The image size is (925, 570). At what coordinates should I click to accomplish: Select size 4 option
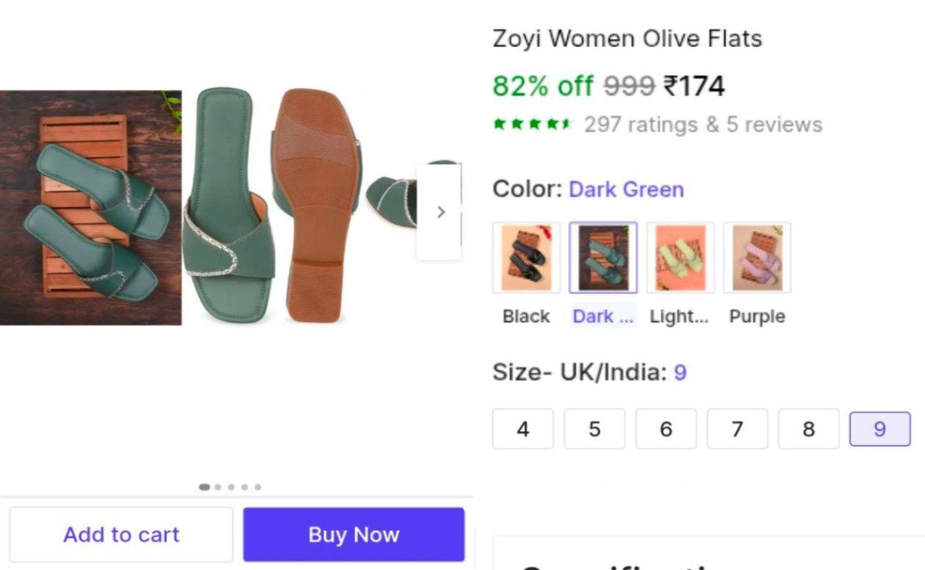[523, 429]
